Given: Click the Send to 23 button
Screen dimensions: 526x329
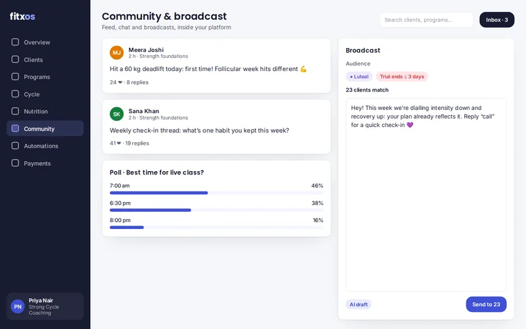Looking at the screenshot, I should 486,305.
